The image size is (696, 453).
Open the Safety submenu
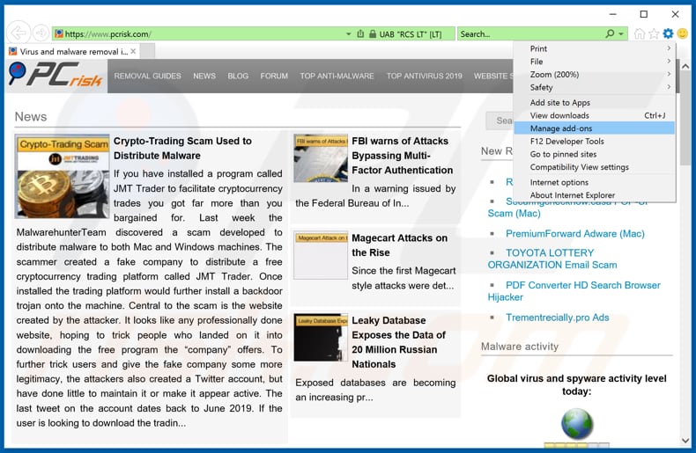(x=595, y=87)
